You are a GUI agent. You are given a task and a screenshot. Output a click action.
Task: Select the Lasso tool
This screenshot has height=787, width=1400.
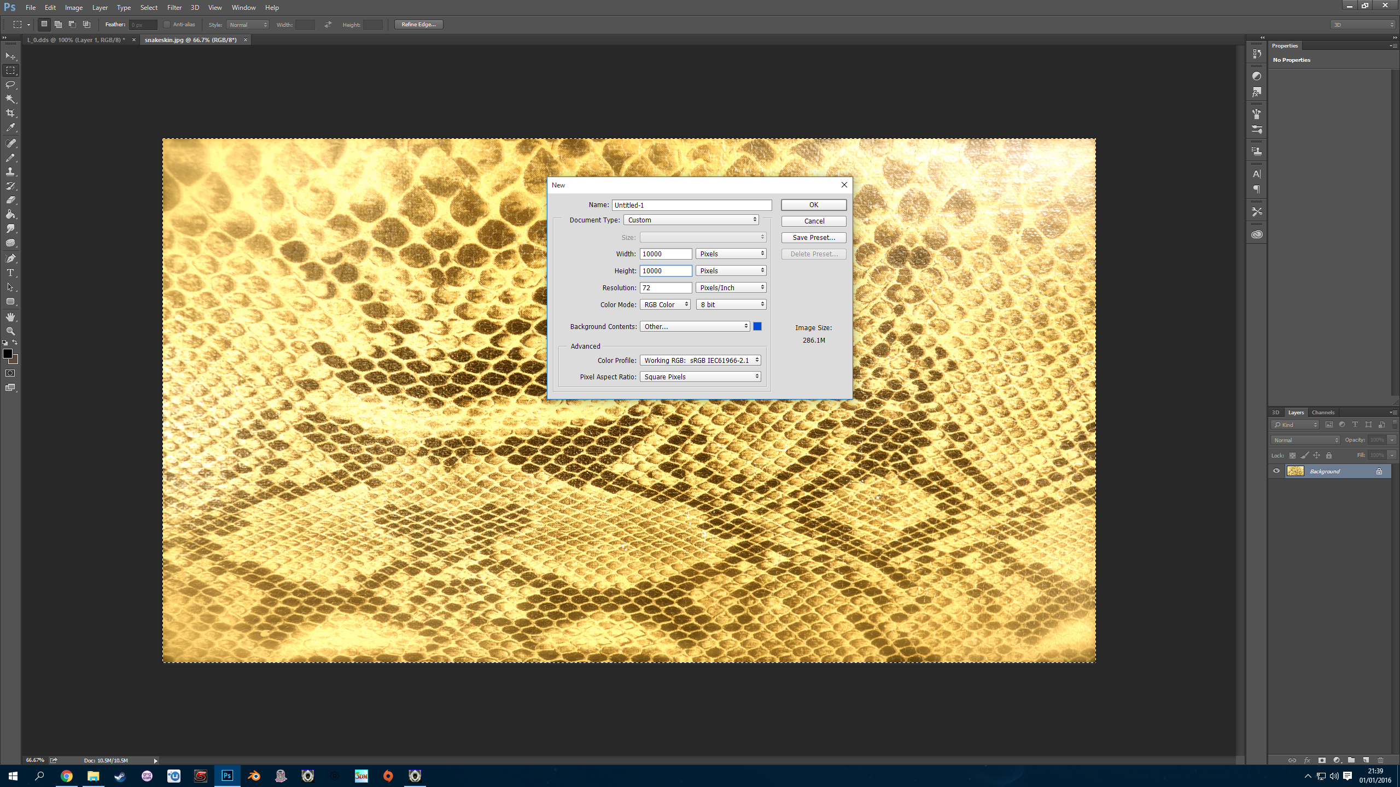(x=10, y=85)
